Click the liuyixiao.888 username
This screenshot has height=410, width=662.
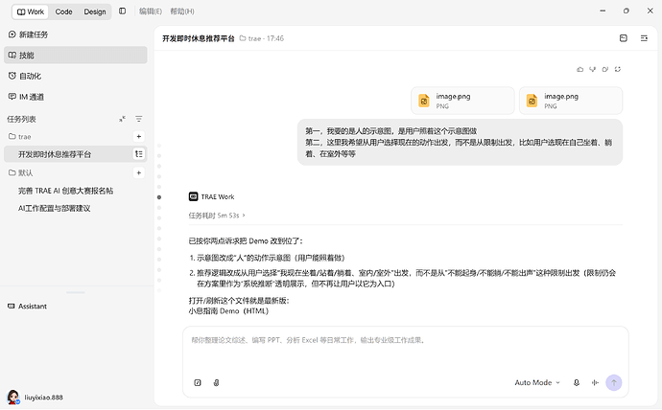point(43,398)
